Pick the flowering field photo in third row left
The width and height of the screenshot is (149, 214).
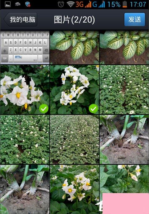pyautogui.click(x=25, y=139)
